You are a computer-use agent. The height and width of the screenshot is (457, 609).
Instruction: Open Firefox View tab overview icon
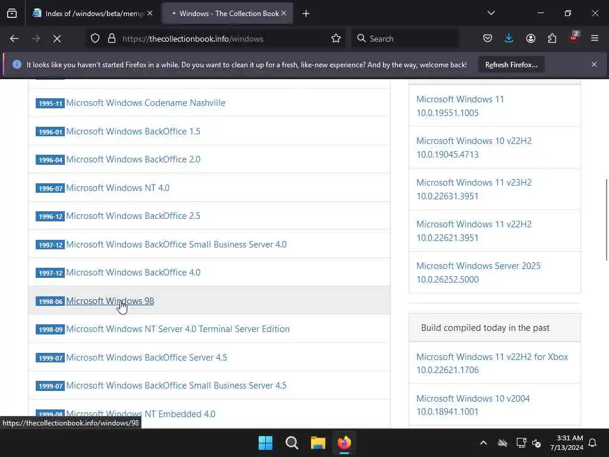[x=12, y=13]
